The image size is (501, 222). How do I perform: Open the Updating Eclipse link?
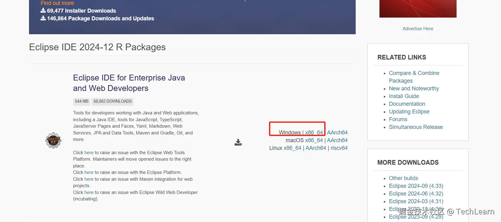[x=409, y=112]
